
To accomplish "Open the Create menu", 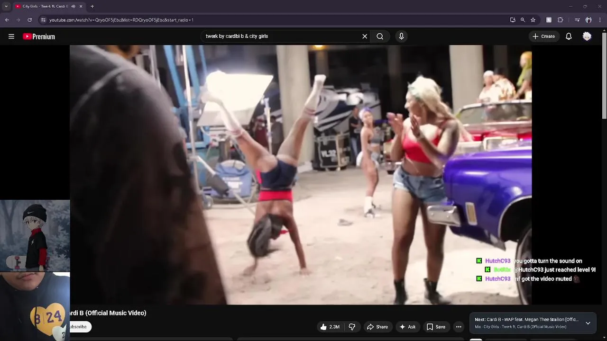I will (x=543, y=36).
